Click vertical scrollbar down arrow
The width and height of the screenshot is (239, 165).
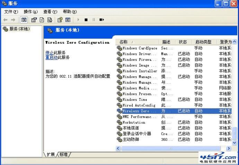234,143
